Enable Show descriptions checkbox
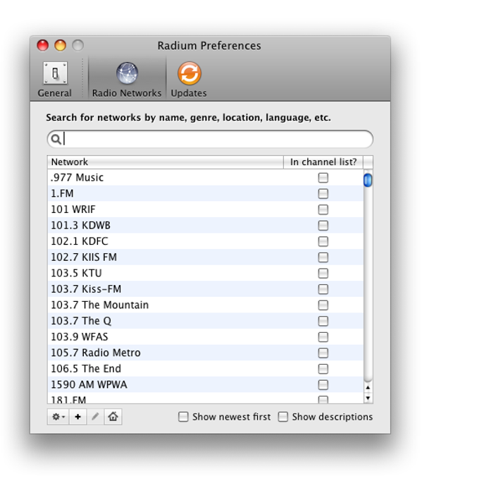 (x=283, y=417)
